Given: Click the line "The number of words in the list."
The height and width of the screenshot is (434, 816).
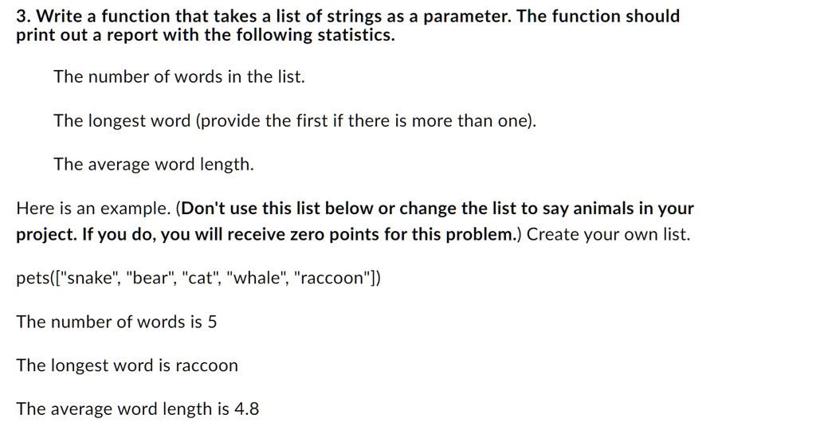Looking at the screenshot, I should pos(179,77).
